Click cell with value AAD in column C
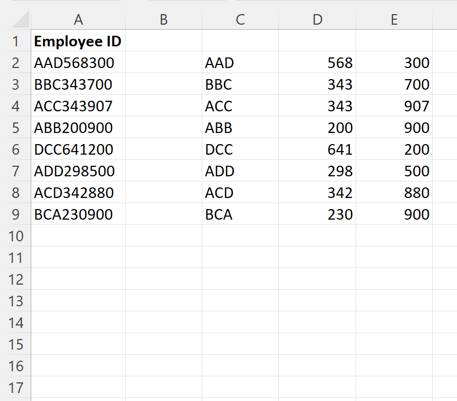The height and width of the screenshot is (401, 457). (x=240, y=63)
